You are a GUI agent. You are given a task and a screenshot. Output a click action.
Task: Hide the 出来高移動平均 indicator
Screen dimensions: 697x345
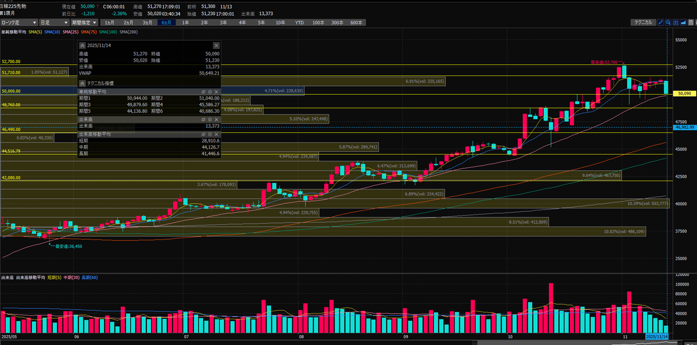pyautogui.click(x=203, y=134)
